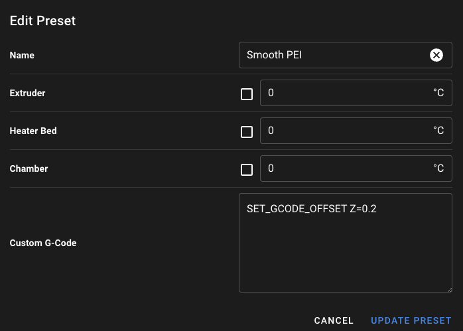Click the Extruder label
Image resolution: width=463 pixels, height=331 pixels.
tap(27, 93)
